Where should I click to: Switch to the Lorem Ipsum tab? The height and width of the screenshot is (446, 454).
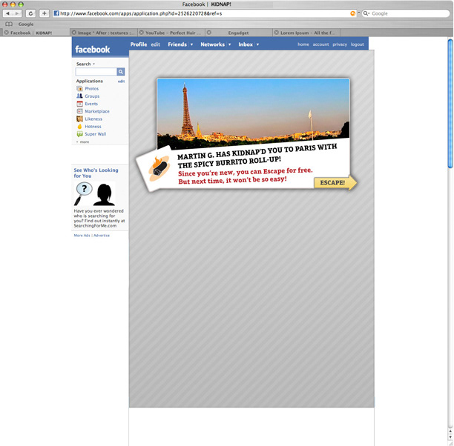click(306, 33)
